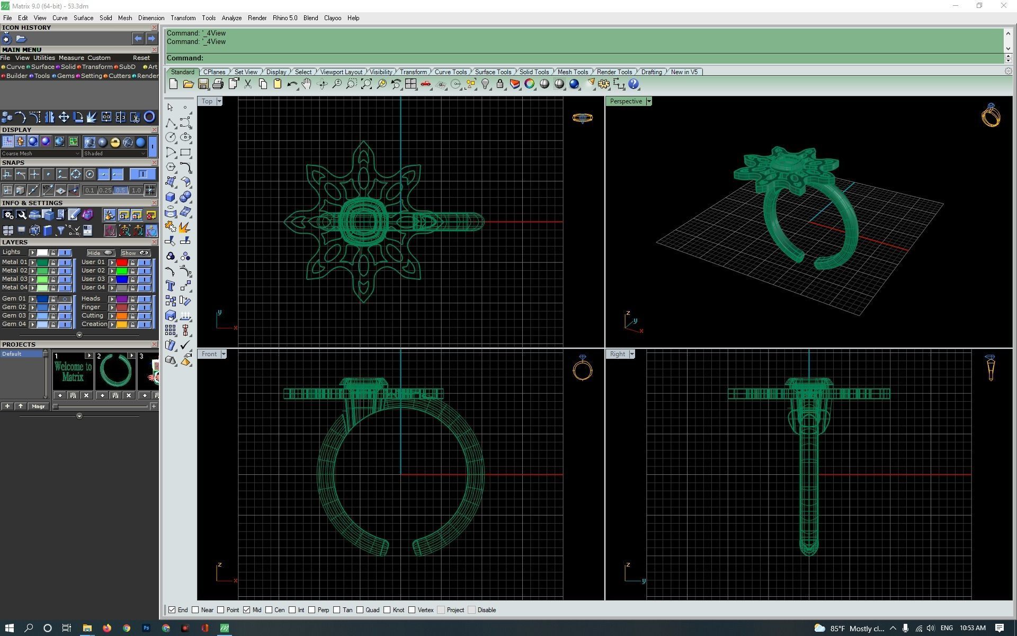Screen dimensions: 1017x636
Task: Enable the Cen object snap checkbox
Action: 269,610
